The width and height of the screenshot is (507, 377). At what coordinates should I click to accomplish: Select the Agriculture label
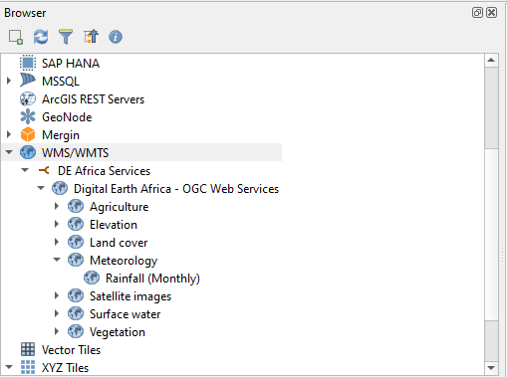[119, 207]
